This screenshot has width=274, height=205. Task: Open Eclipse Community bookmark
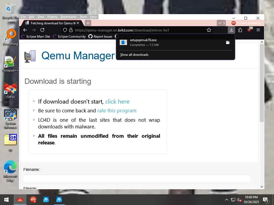(69, 36)
